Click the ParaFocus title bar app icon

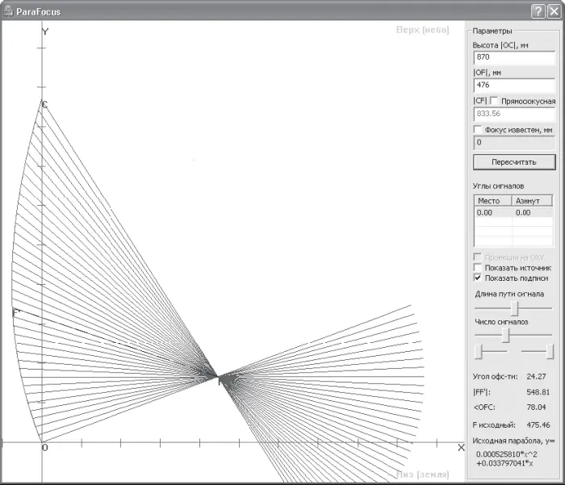[x=8, y=11]
